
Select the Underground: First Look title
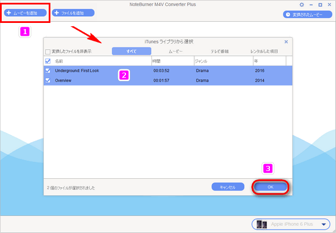77,70
